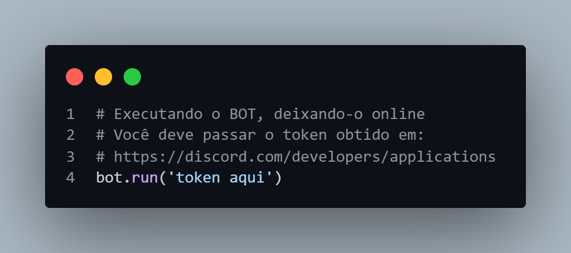Click the purple run method name
The image size is (571, 253).
tap(145, 178)
